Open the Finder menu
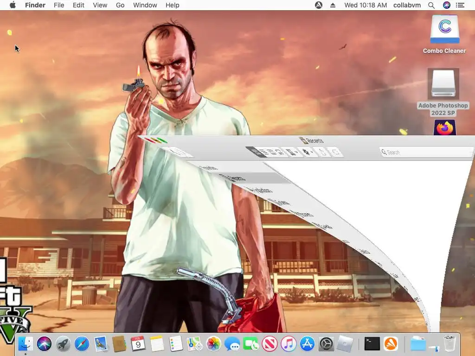Image resolution: width=475 pixels, height=356 pixels. pos(35,5)
